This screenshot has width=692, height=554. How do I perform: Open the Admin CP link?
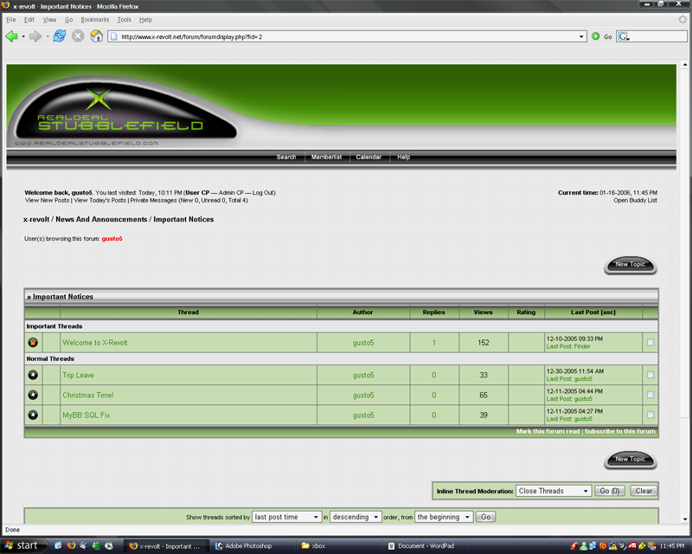click(231, 193)
